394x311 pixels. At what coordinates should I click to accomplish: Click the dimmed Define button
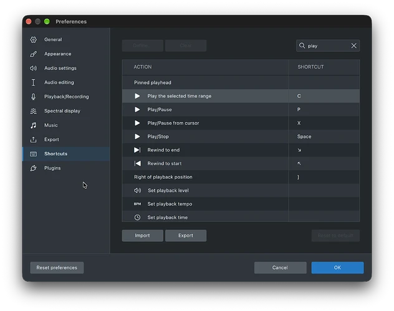[x=143, y=45]
